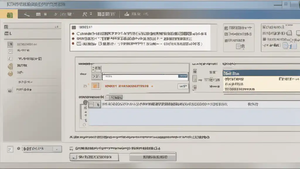Select the empty radio circle left of the light blue area
The width and height of the screenshot is (300, 169).
[84, 125]
